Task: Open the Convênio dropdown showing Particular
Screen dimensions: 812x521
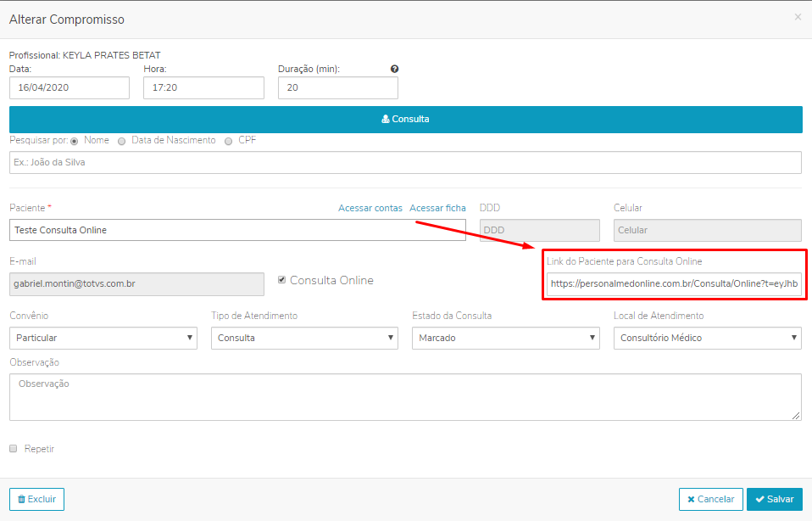Action: pos(103,338)
